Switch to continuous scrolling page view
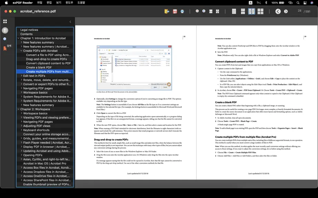 tap(243, 11)
